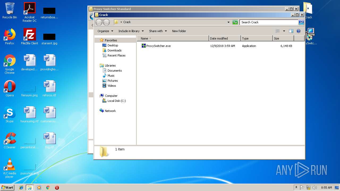Open Opera from the taskbar
This screenshot has width=340, height=191.
tap(57, 188)
